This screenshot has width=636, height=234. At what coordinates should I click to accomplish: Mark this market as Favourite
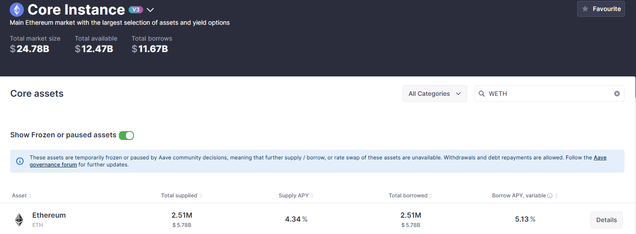click(601, 9)
